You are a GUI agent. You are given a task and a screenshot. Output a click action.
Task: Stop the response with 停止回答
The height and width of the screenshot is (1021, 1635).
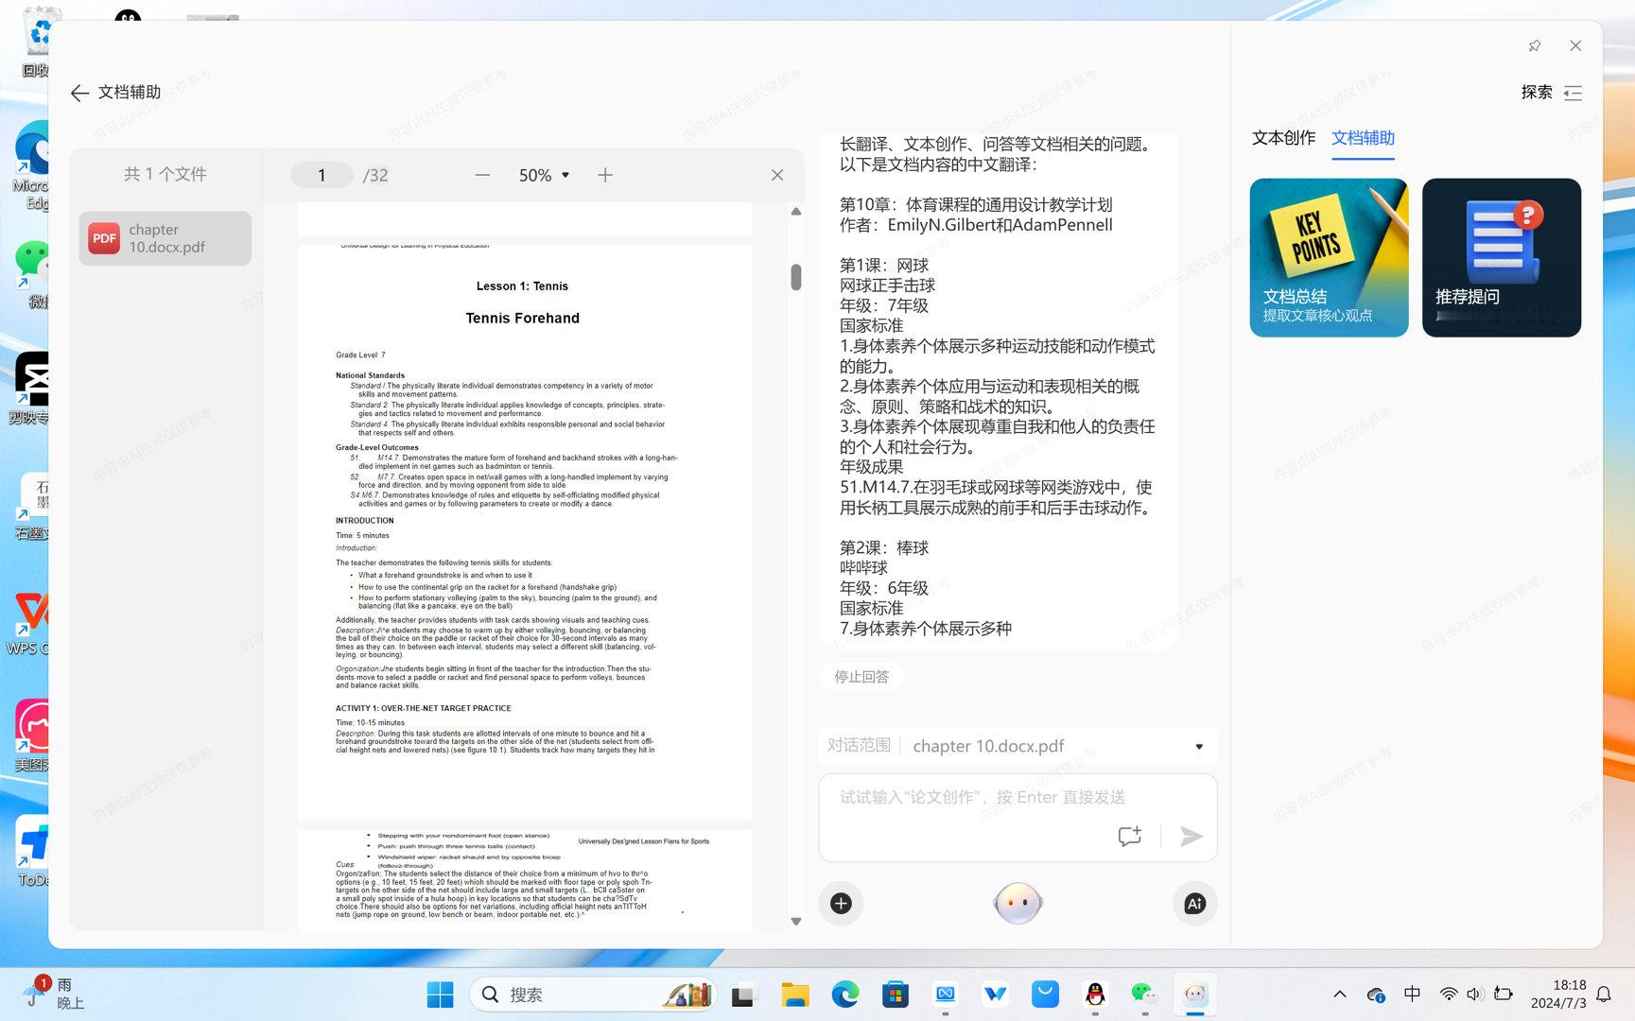tap(861, 677)
